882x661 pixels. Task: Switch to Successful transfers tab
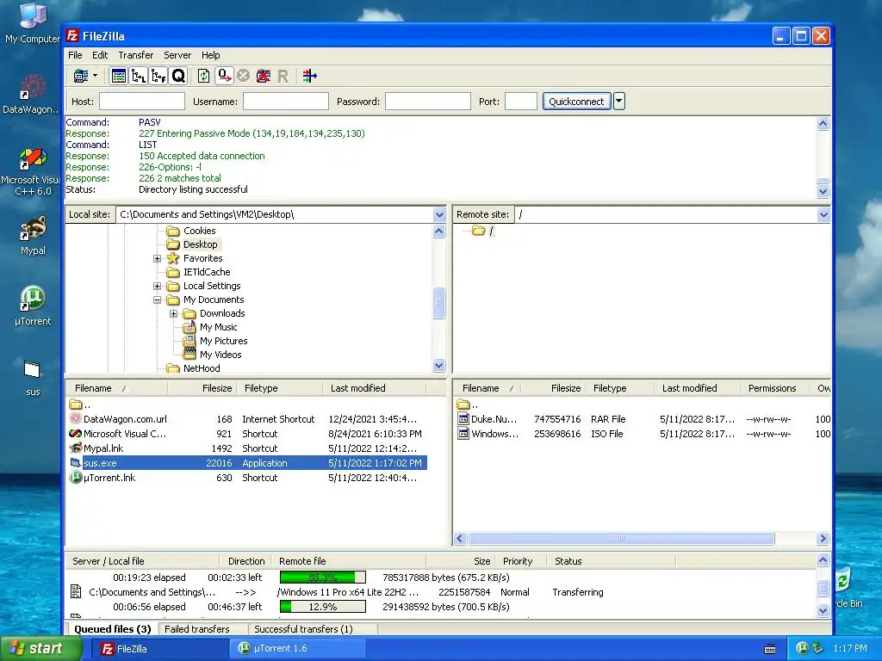coord(303,629)
